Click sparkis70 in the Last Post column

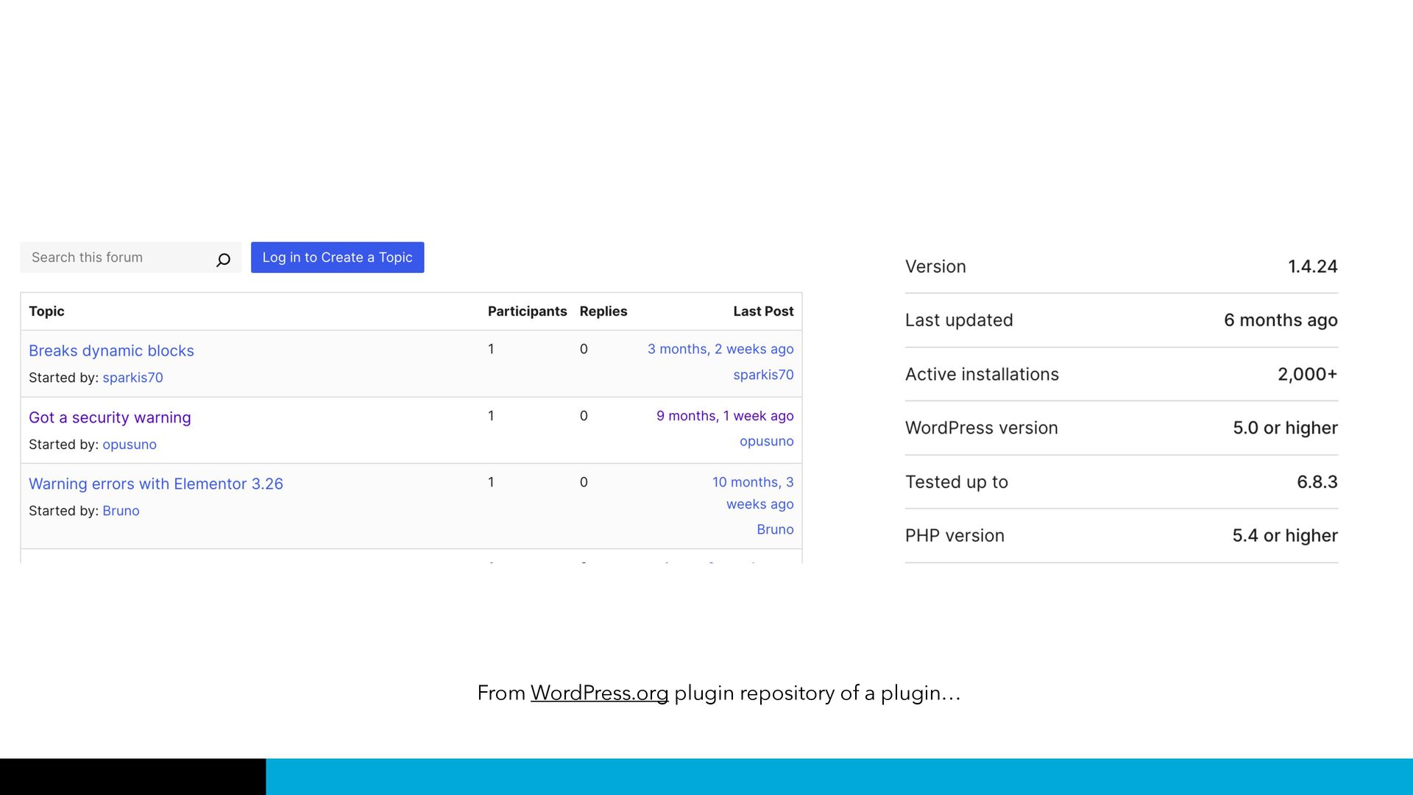(x=762, y=375)
